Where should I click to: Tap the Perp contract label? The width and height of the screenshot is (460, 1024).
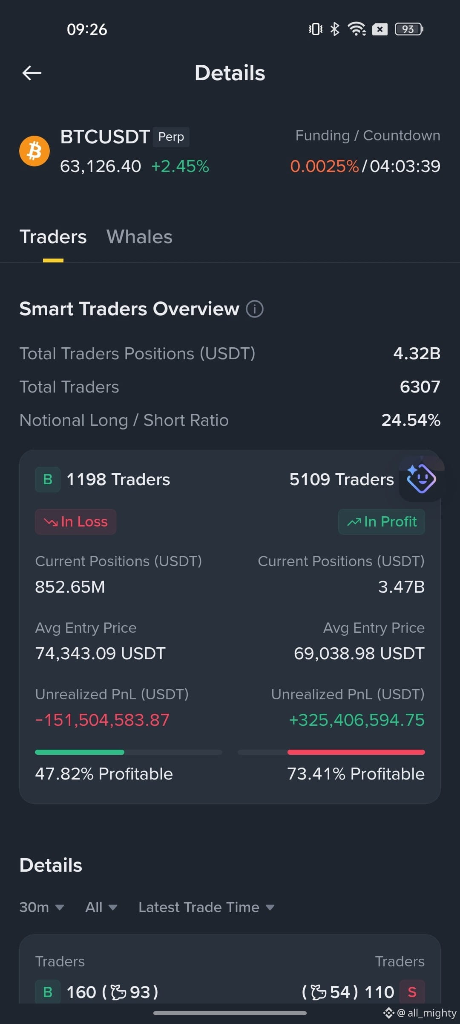(171, 137)
